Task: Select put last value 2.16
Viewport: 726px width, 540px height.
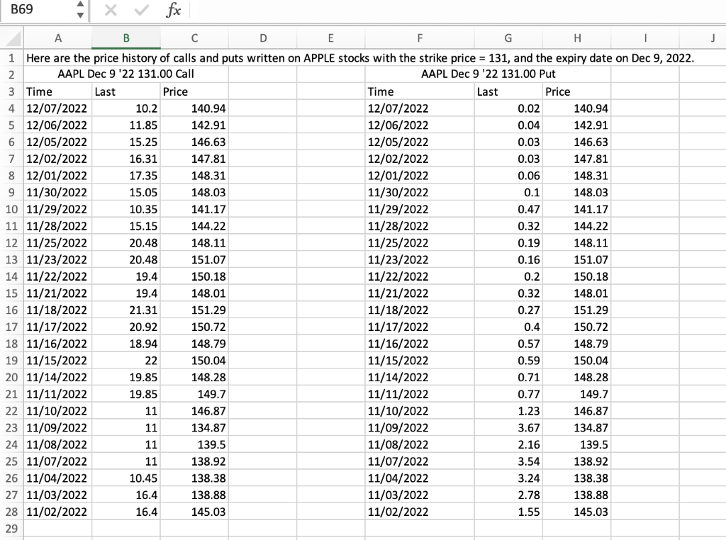Action: pyautogui.click(x=508, y=444)
